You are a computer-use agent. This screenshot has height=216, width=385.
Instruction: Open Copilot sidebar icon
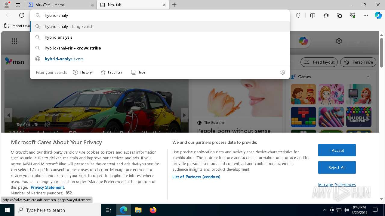pos(378,15)
